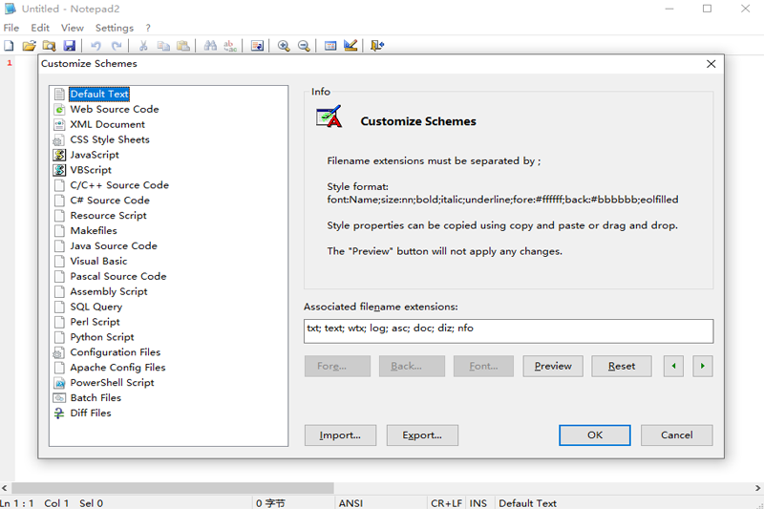Viewport: 764px width, 509px height.
Task: Click the Cut scissors toolbar icon
Action: 143,46
